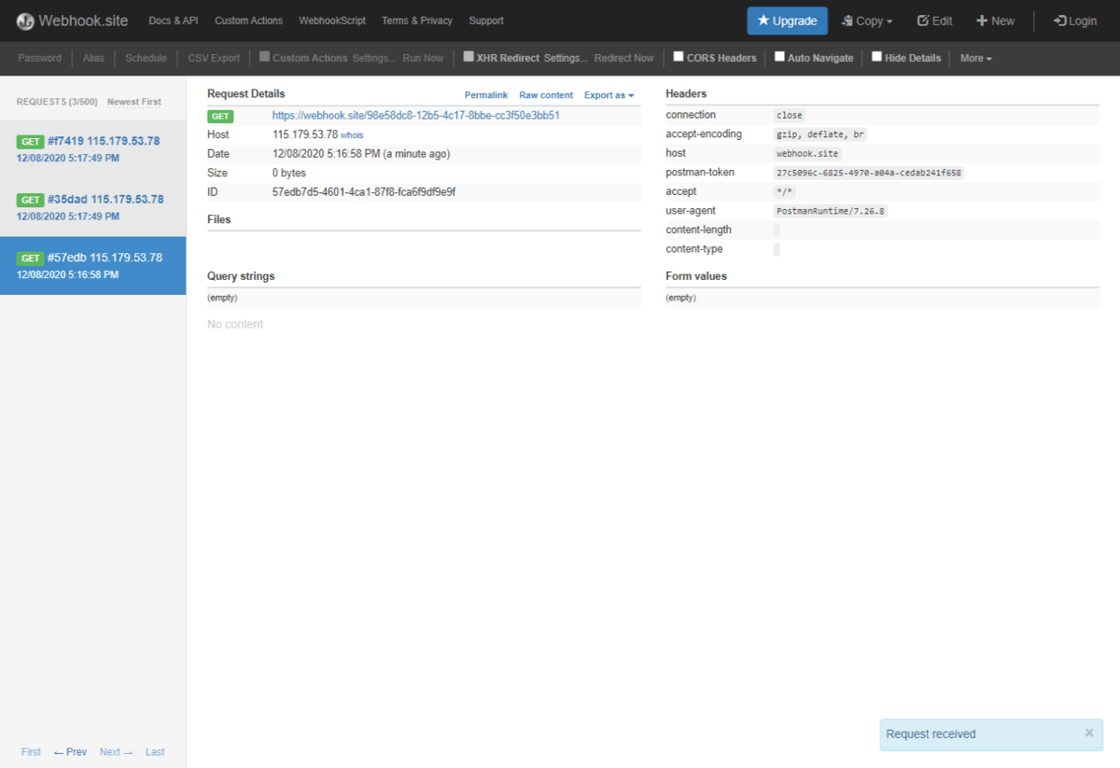Click host header value 'webhook.site'
The height and width of the screenshot is (768, 1120).
pyautogui.click(x=808, y=154)
